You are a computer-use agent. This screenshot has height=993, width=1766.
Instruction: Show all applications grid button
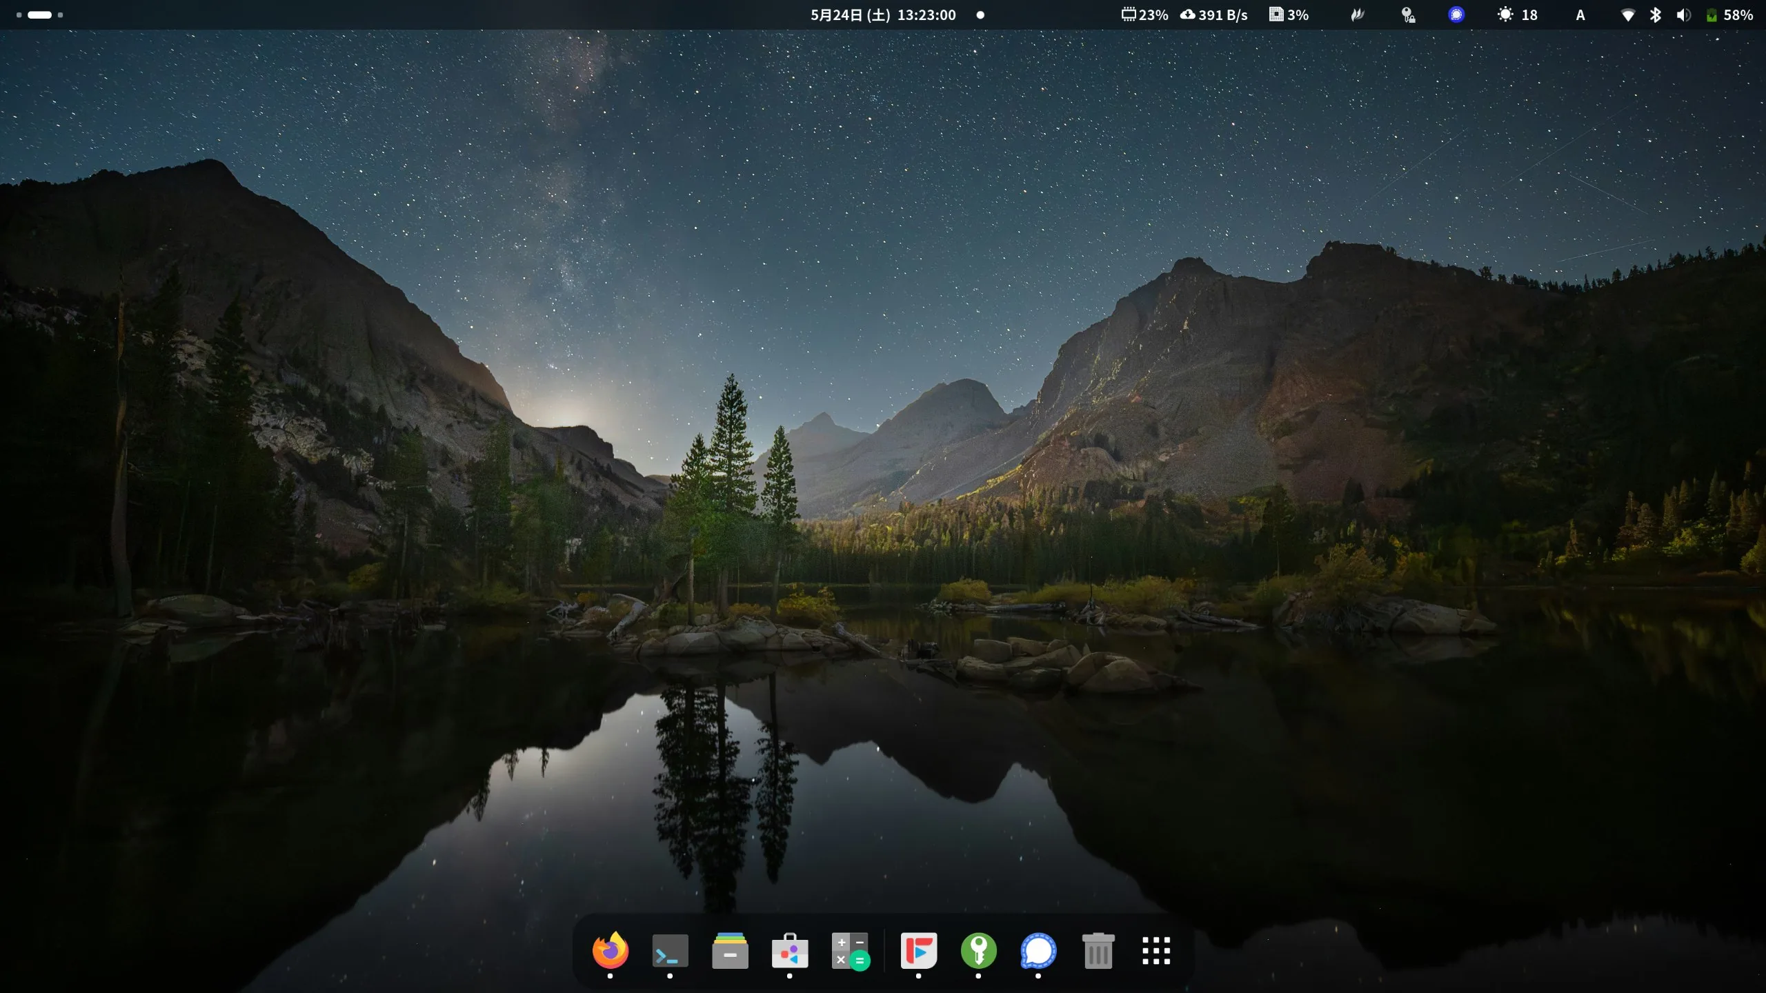pos(1156,951)
